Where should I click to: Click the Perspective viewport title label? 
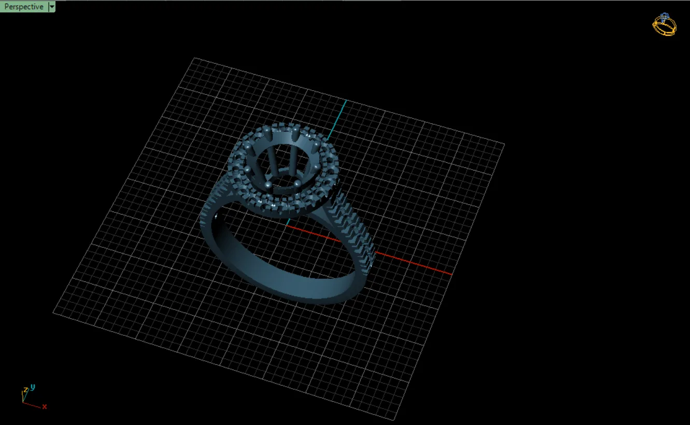point(24,7)
